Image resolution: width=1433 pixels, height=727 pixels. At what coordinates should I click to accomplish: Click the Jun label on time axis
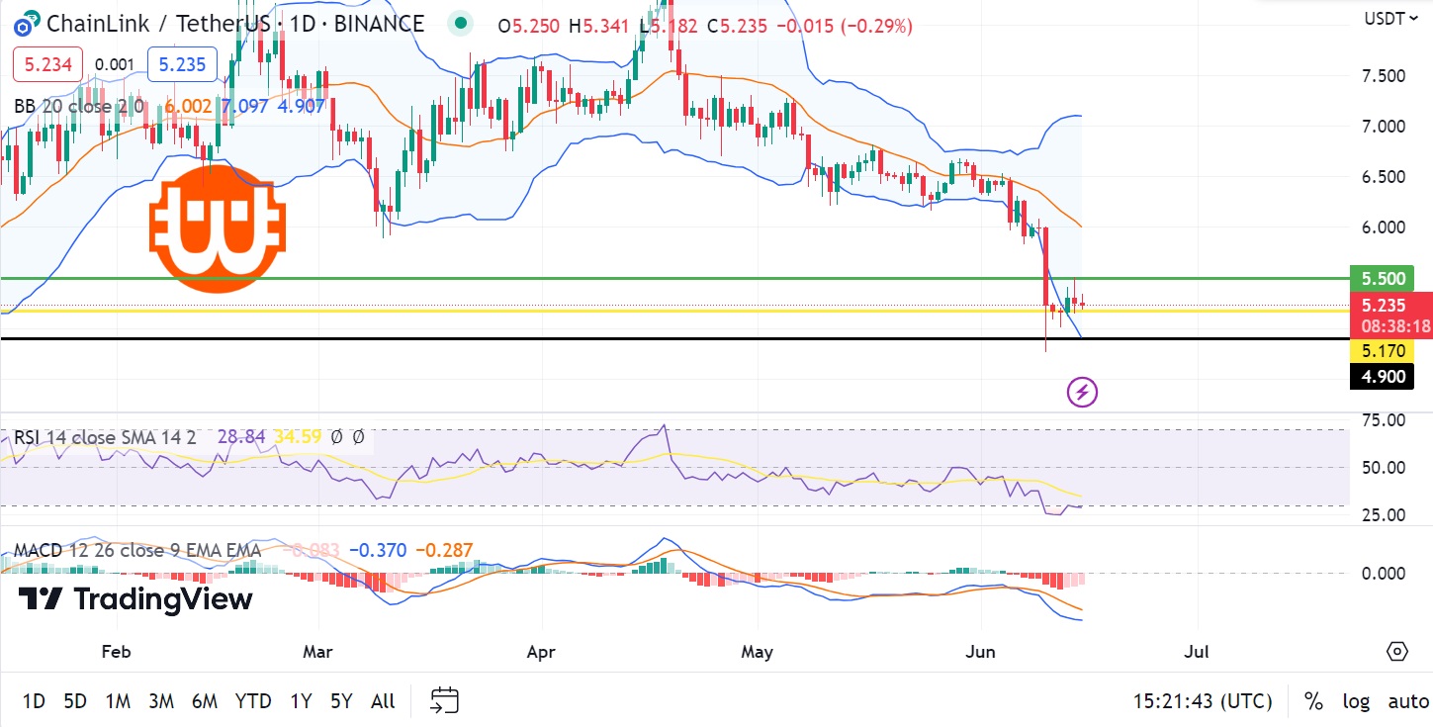click(980, 652)
